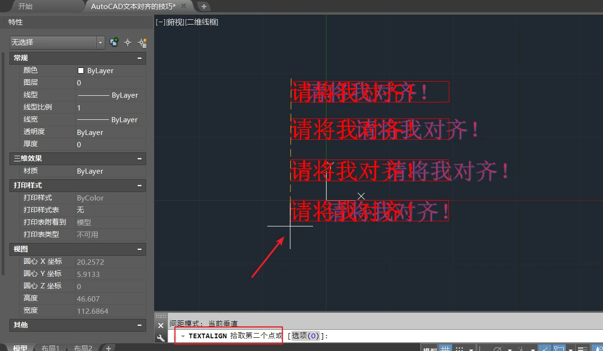This screenshot has width=603, height=351.
Task: Switch to the 开始 tab
Action: point(25,6)
